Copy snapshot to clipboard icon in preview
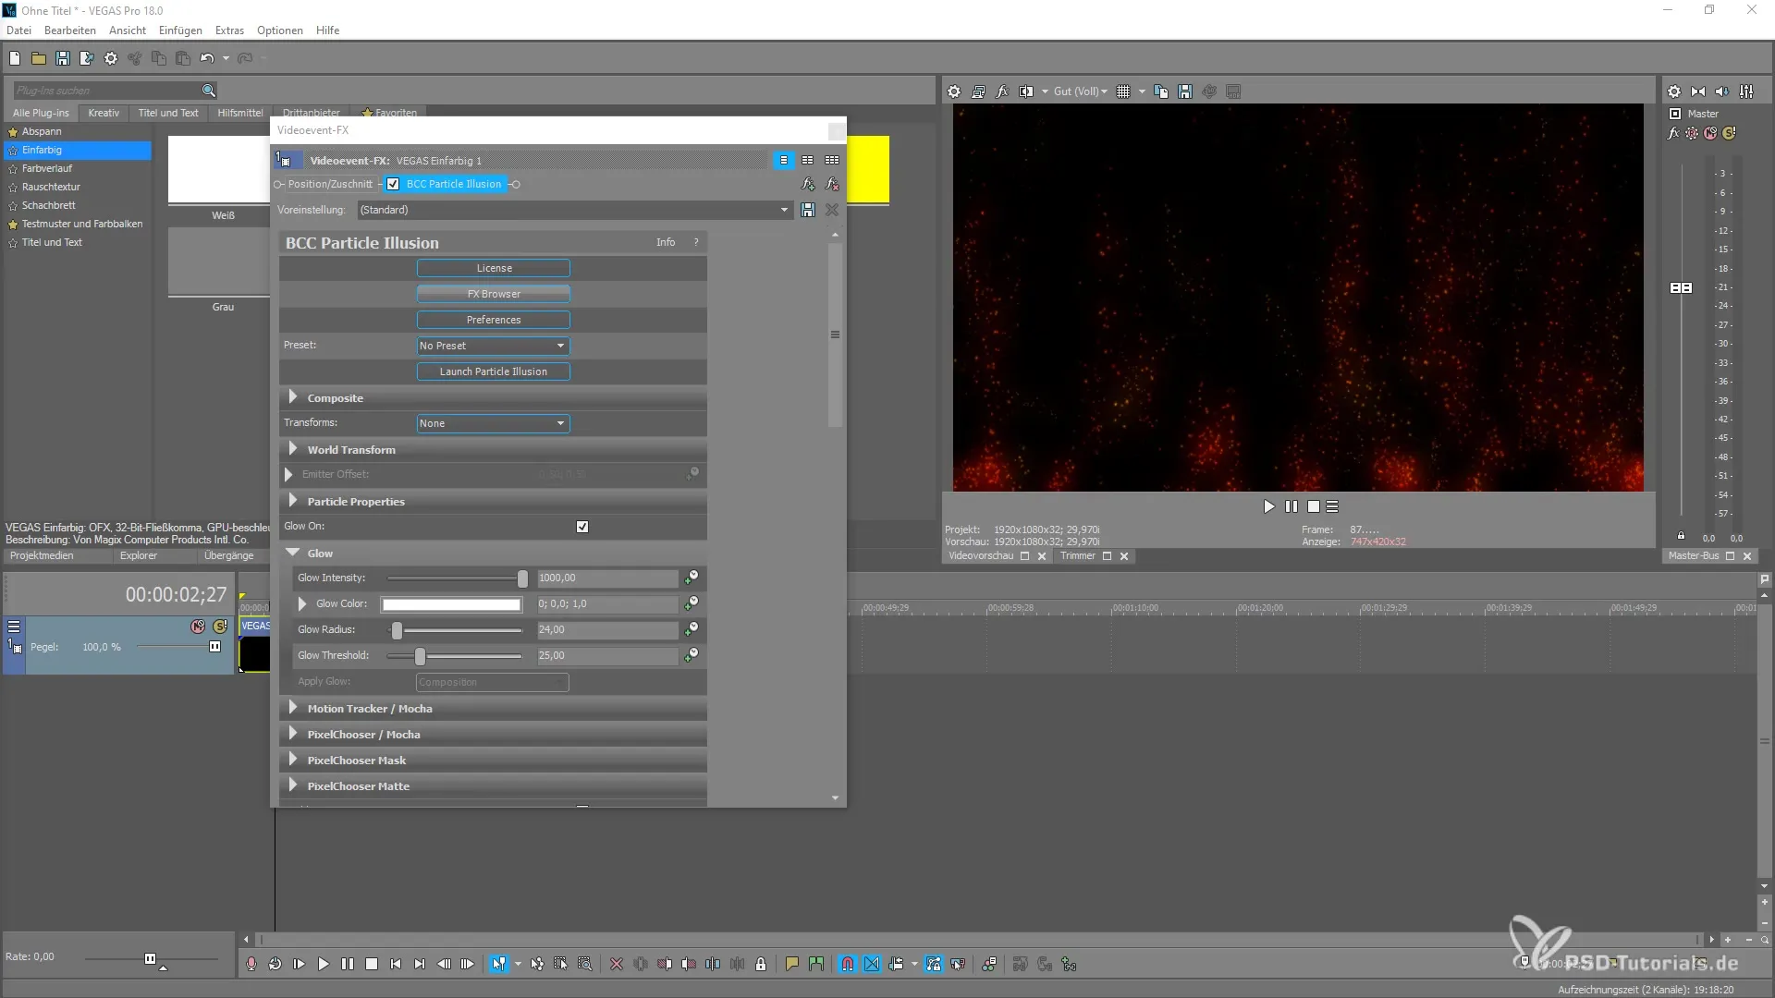Viewport: 1775px width, 998px height. (x=1161, y=91)
